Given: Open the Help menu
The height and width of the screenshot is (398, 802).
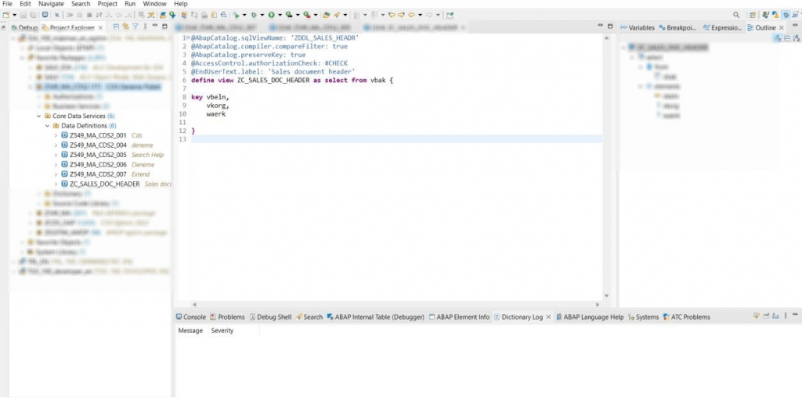Looking at the screenshot, I should 181,4.
